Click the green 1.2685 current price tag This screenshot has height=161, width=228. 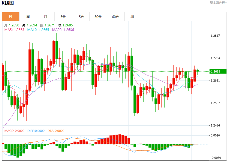click(218, 72)
